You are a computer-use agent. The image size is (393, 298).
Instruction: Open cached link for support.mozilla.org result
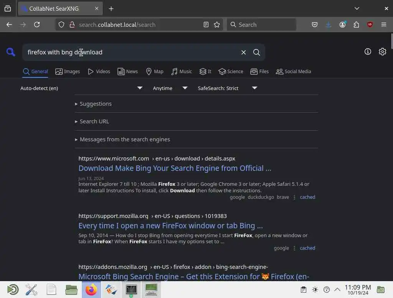click(x=307, y=248)
